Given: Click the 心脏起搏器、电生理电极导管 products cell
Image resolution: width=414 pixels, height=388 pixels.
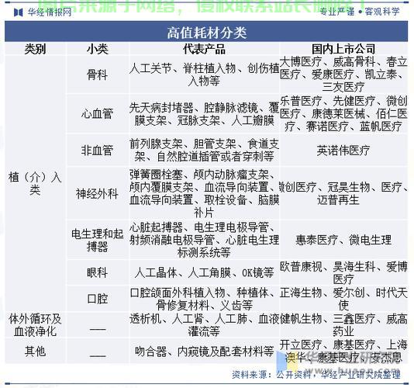Looking at the screenshot, I should [x=204, y=240].
